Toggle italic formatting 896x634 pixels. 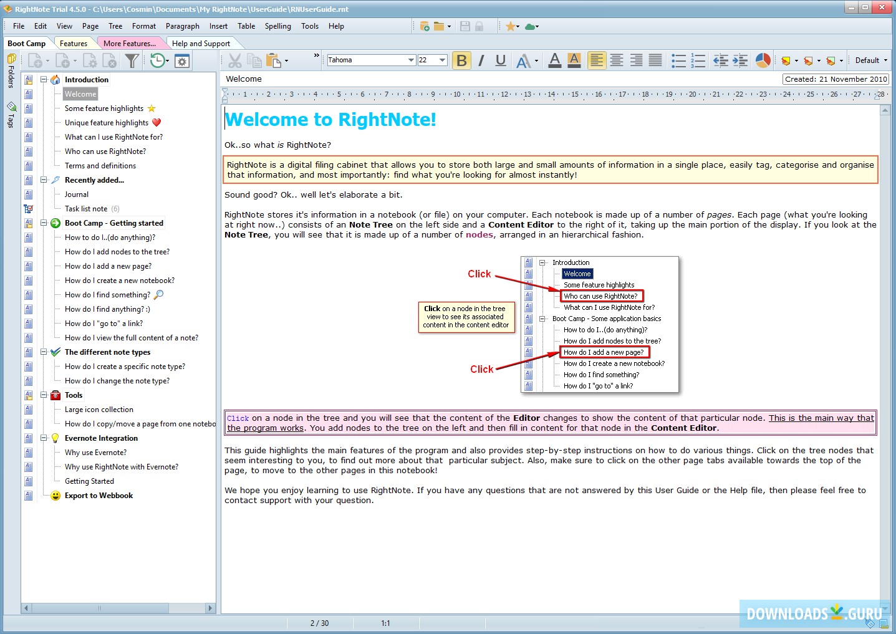pos(481,60)
